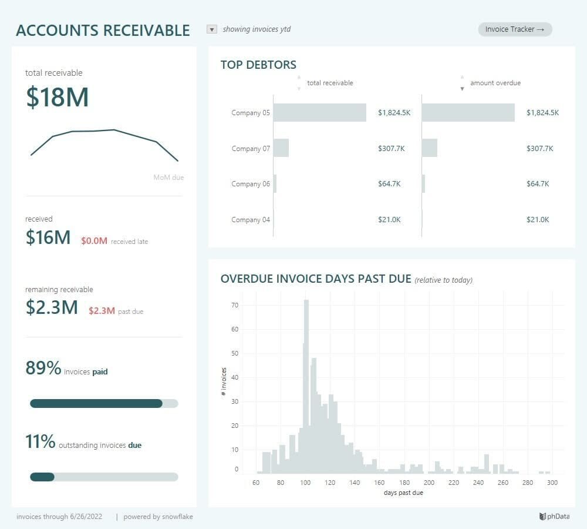Open the Invoice Tracker page
The image size is (587, 529).
(x=515, y=29)
